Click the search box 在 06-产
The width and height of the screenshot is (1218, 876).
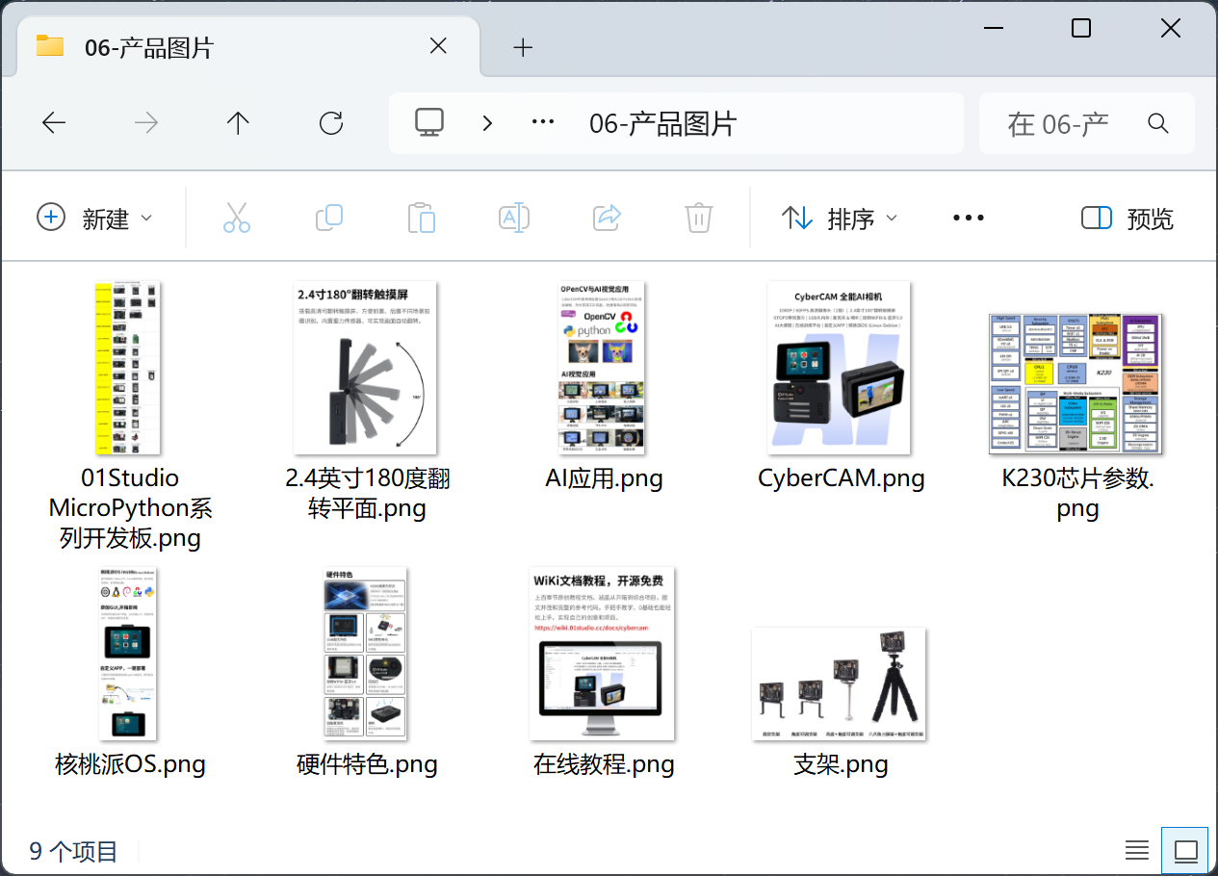1087,123
